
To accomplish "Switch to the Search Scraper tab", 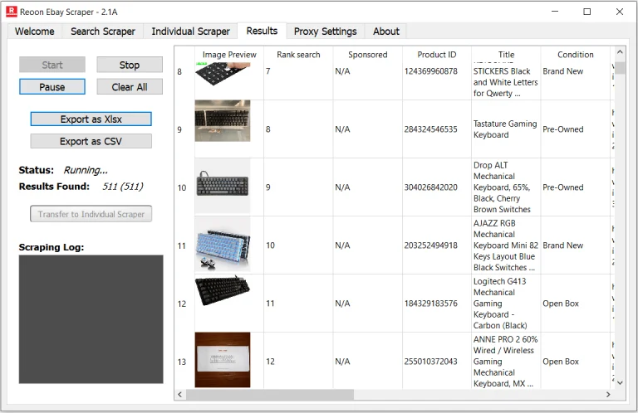I will click(103, 32).
